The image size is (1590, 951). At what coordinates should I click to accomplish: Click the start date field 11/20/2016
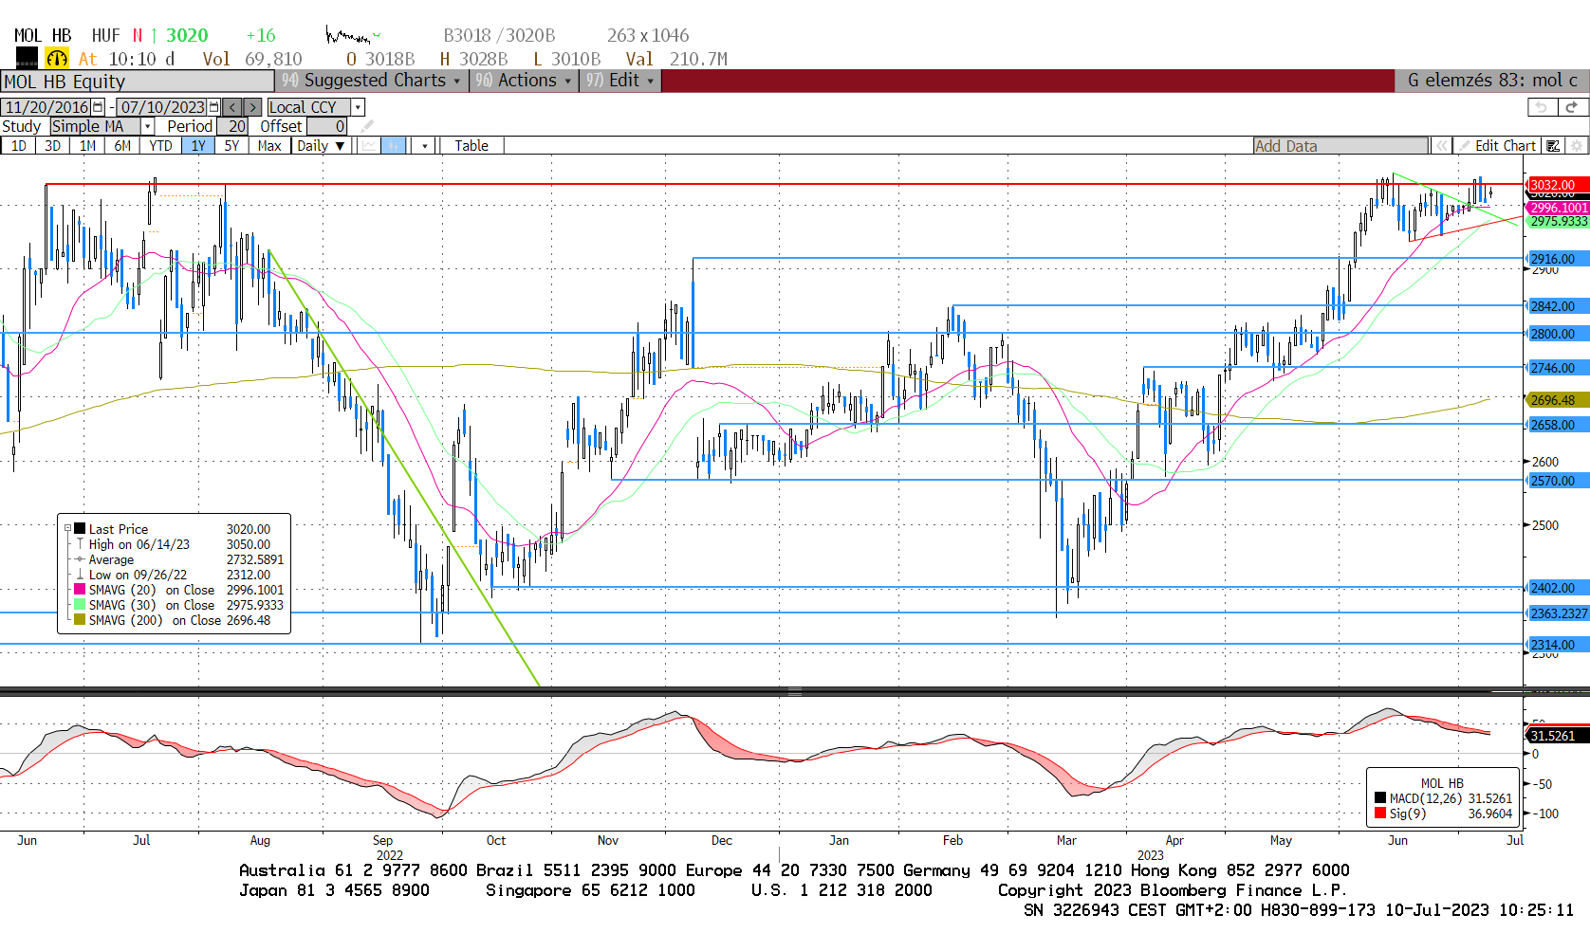tap(46, 107)
